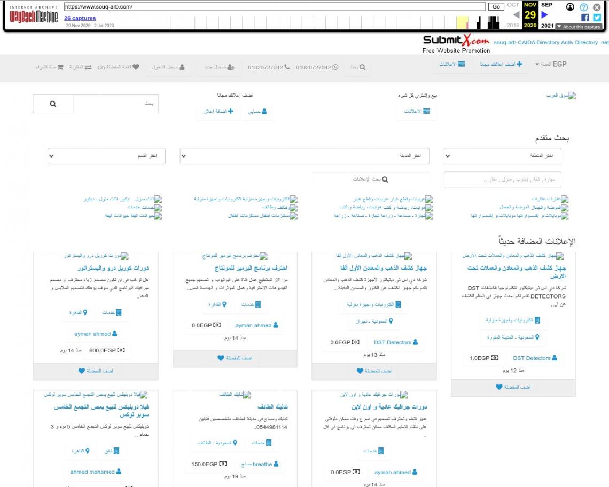This screenshot has width=609, height=487.
Task: Open تسجيل جديد new user registration
Action: pos(220,67)
